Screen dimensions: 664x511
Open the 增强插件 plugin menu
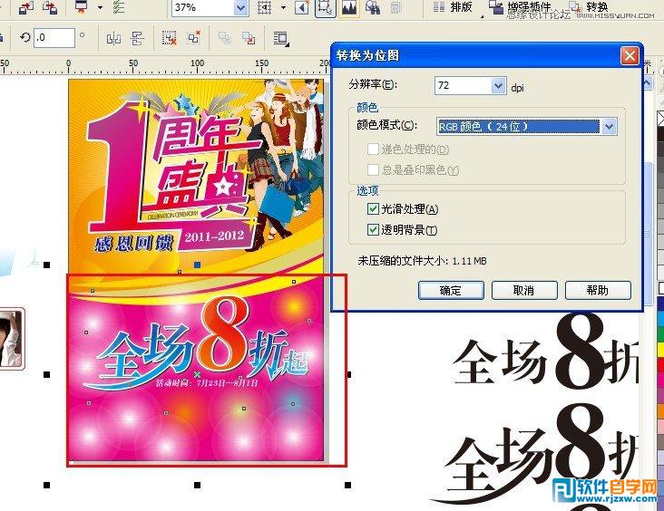point(529,6)
